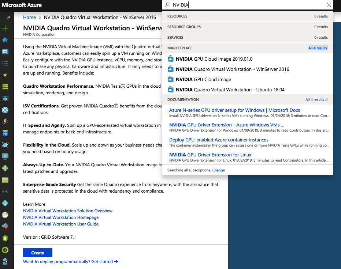Show all 4 Marketplace results

click(318, 48)
